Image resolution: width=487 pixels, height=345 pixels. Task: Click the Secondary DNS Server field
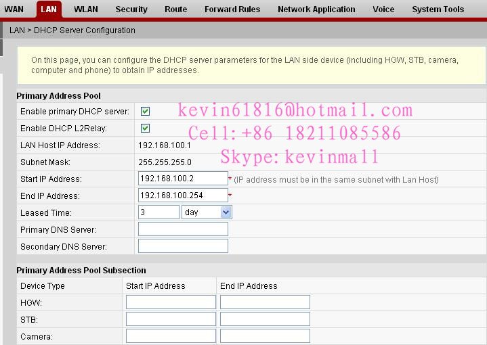point(183,246)
